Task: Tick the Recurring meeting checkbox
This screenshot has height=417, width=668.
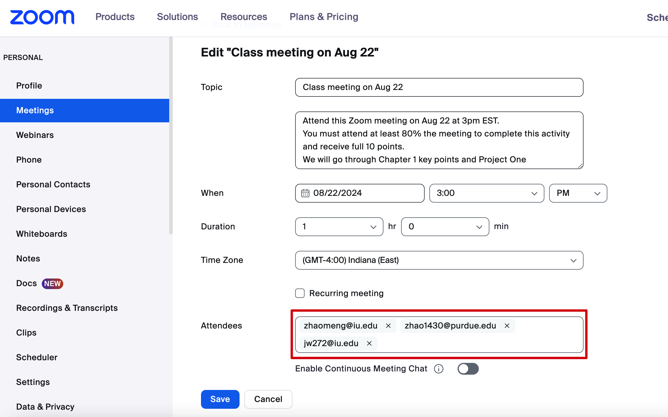Action: [x=300, y=293]
